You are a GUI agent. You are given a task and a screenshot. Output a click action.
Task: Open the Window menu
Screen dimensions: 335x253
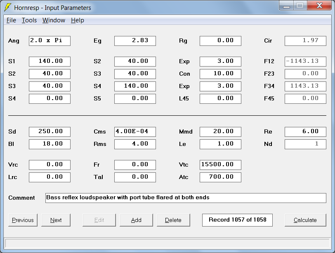pyautogui.click(x=54, y=20)
